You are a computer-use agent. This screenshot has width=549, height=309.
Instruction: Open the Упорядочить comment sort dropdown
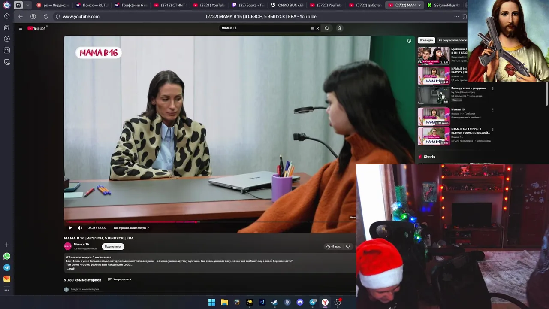[x=119, y=279]
